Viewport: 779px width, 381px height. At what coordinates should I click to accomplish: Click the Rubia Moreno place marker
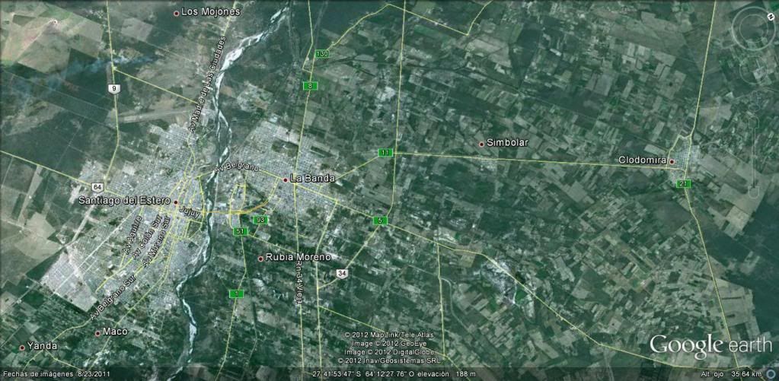(x=260, y=259)
